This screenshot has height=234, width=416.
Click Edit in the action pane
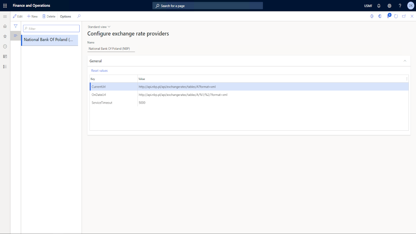point(18,16)
